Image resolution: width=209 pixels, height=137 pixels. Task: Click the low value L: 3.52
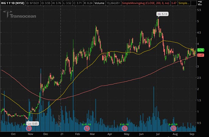point(67,3)
